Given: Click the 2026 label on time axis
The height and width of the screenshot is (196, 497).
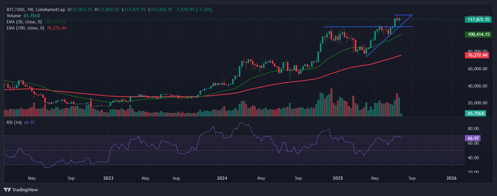Looking at the screenshot, I should [452, 178].
